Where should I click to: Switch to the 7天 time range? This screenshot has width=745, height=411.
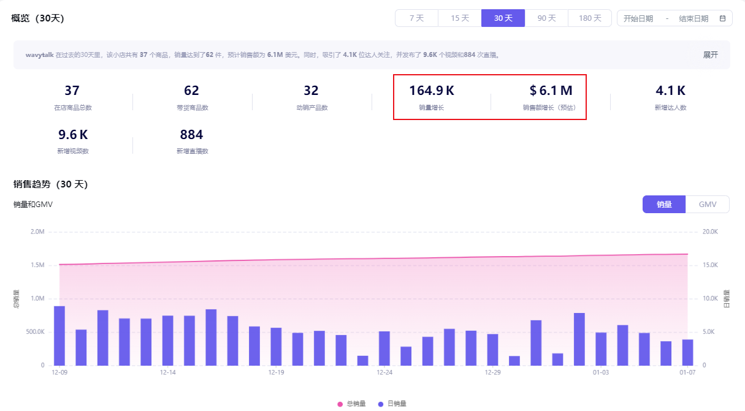pos(416,18)
